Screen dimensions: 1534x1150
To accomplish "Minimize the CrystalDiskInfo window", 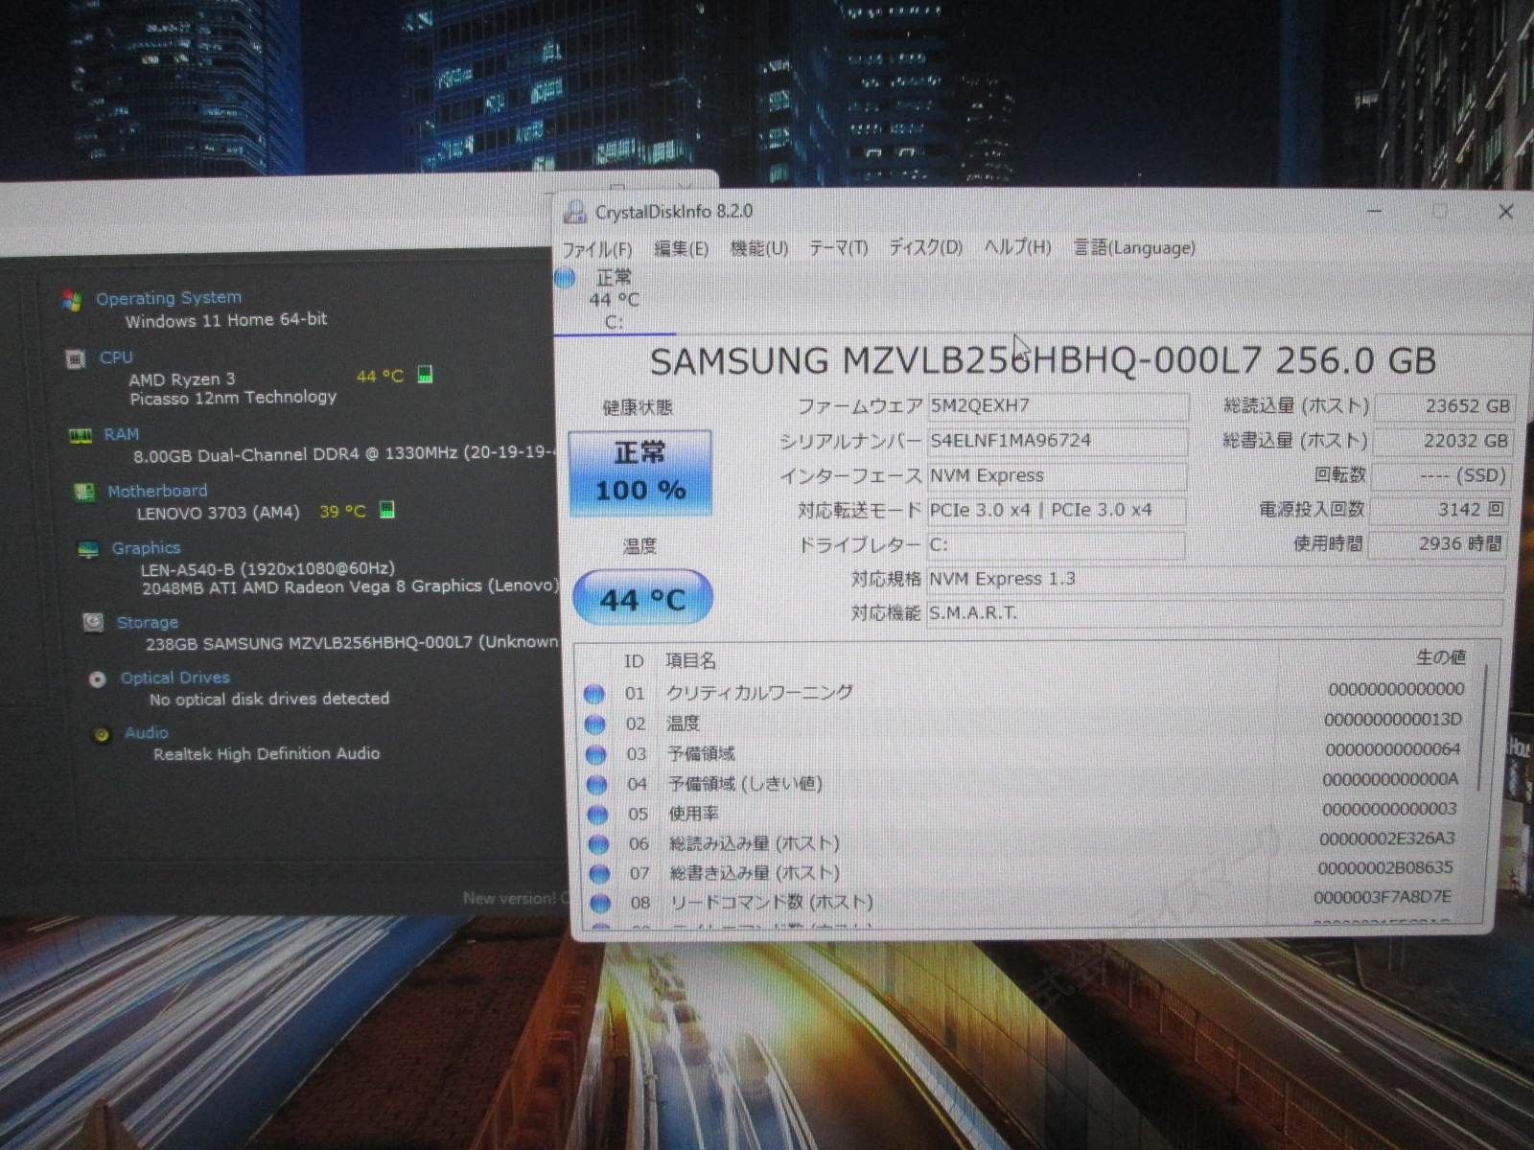I will tap(1377, 211).
